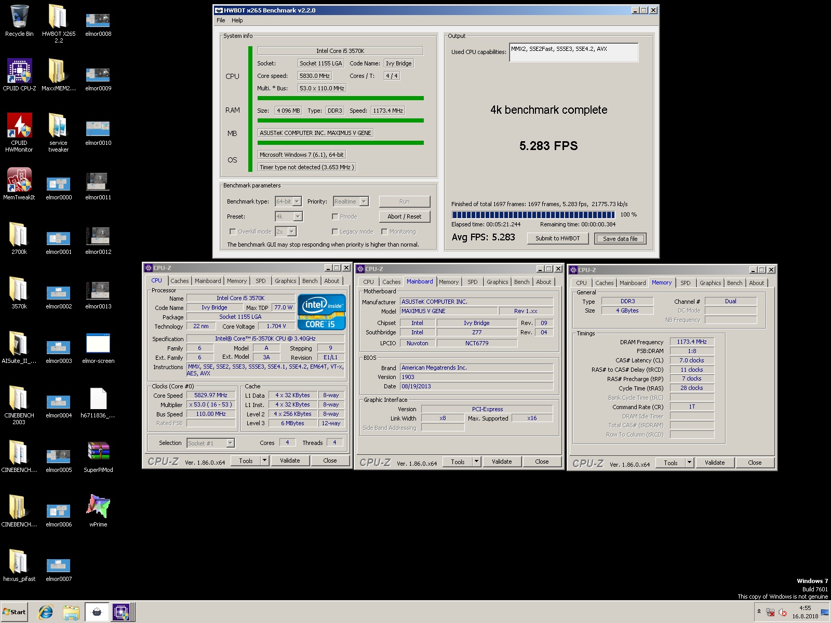Screen dimensions: 831x623
Task: Click the Run button in Benchmark parameters
Action: tap(404, 201)
